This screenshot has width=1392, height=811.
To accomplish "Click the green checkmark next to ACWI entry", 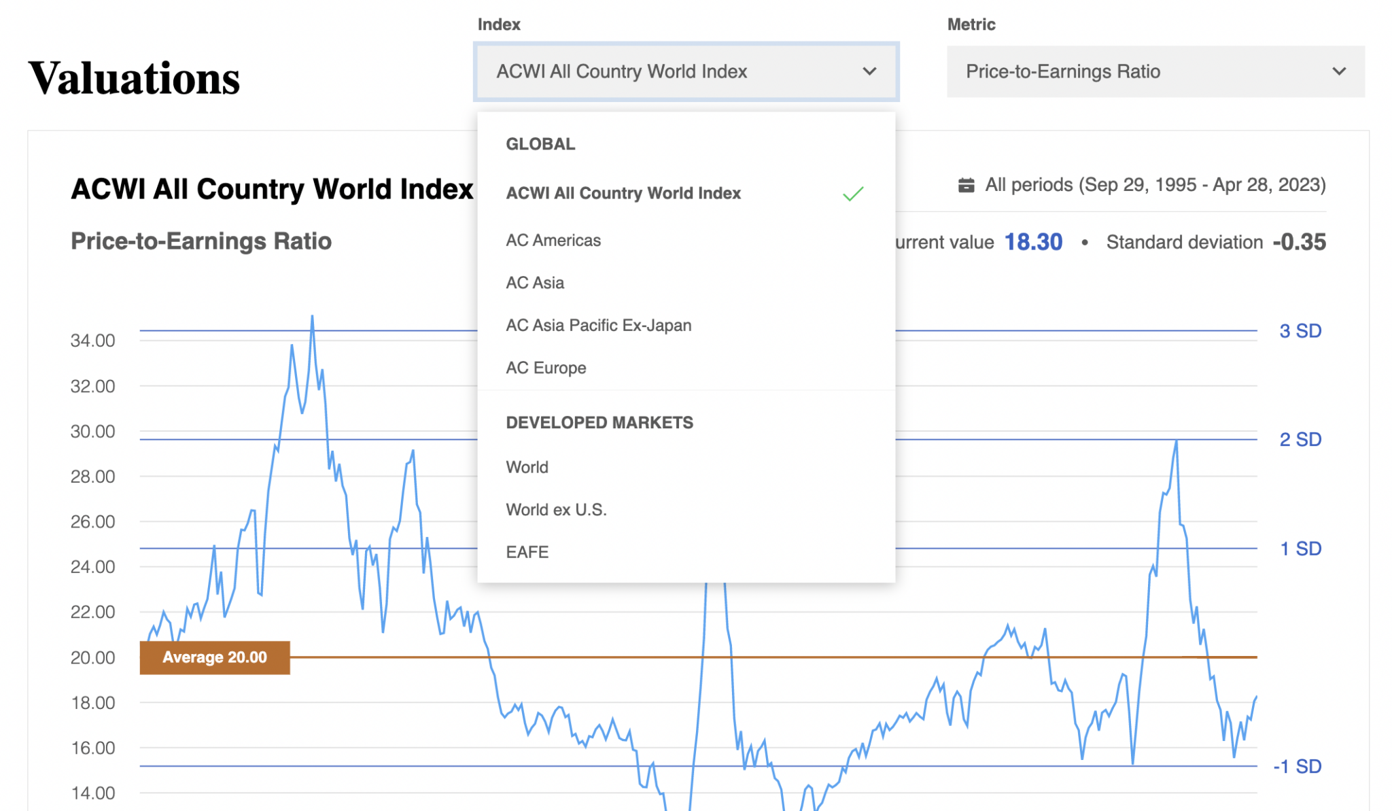I will (x=852, y=193).
